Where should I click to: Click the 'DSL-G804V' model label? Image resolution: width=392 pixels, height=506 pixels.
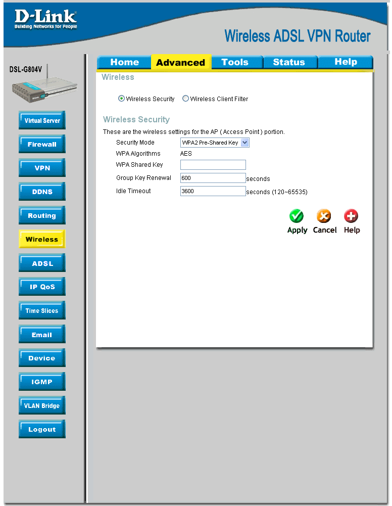25,69
